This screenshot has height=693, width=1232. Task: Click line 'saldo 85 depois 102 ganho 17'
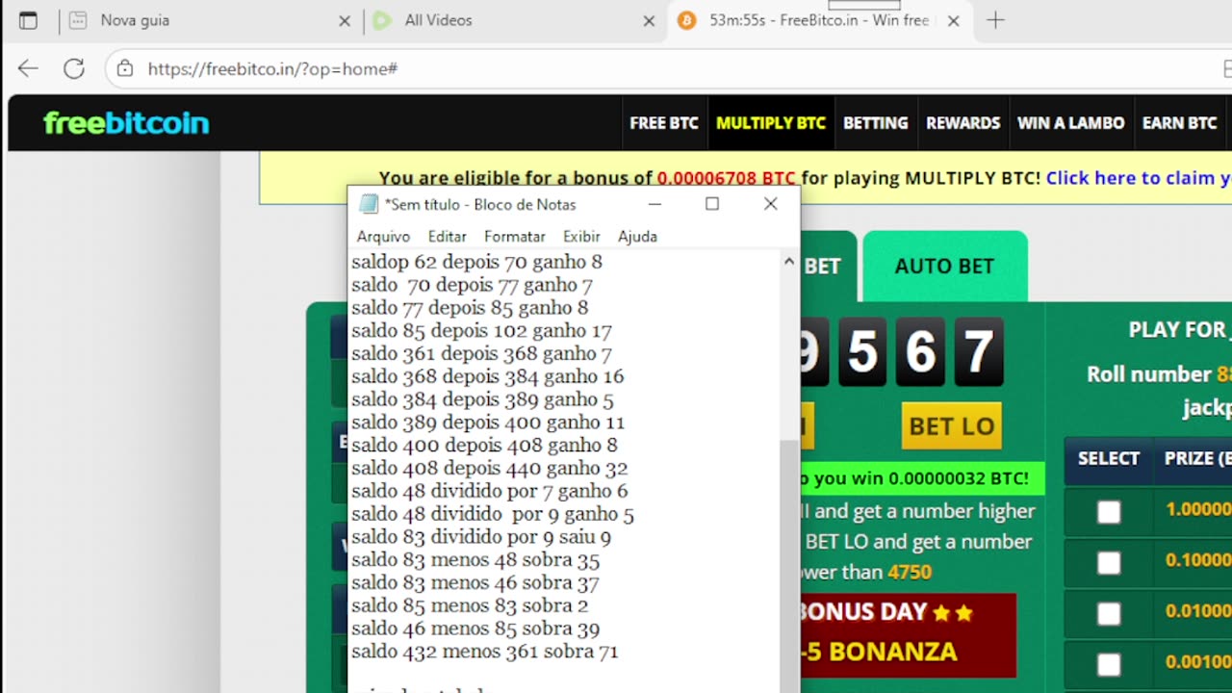(481, 331)
